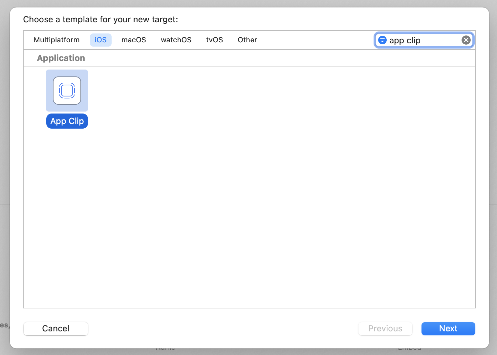The image size is (497, 355).
Task: Click the 'Application' section header
Action: tap(61, 58)
